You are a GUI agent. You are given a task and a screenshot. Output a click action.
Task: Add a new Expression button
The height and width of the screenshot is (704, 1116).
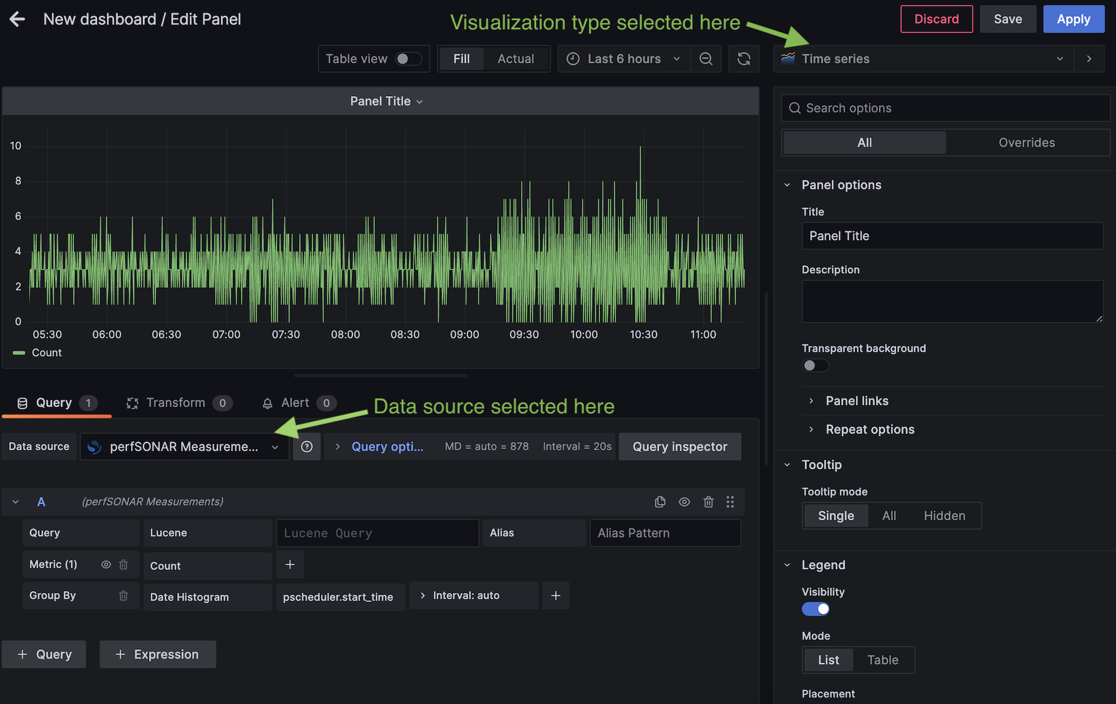pos(158,654)
